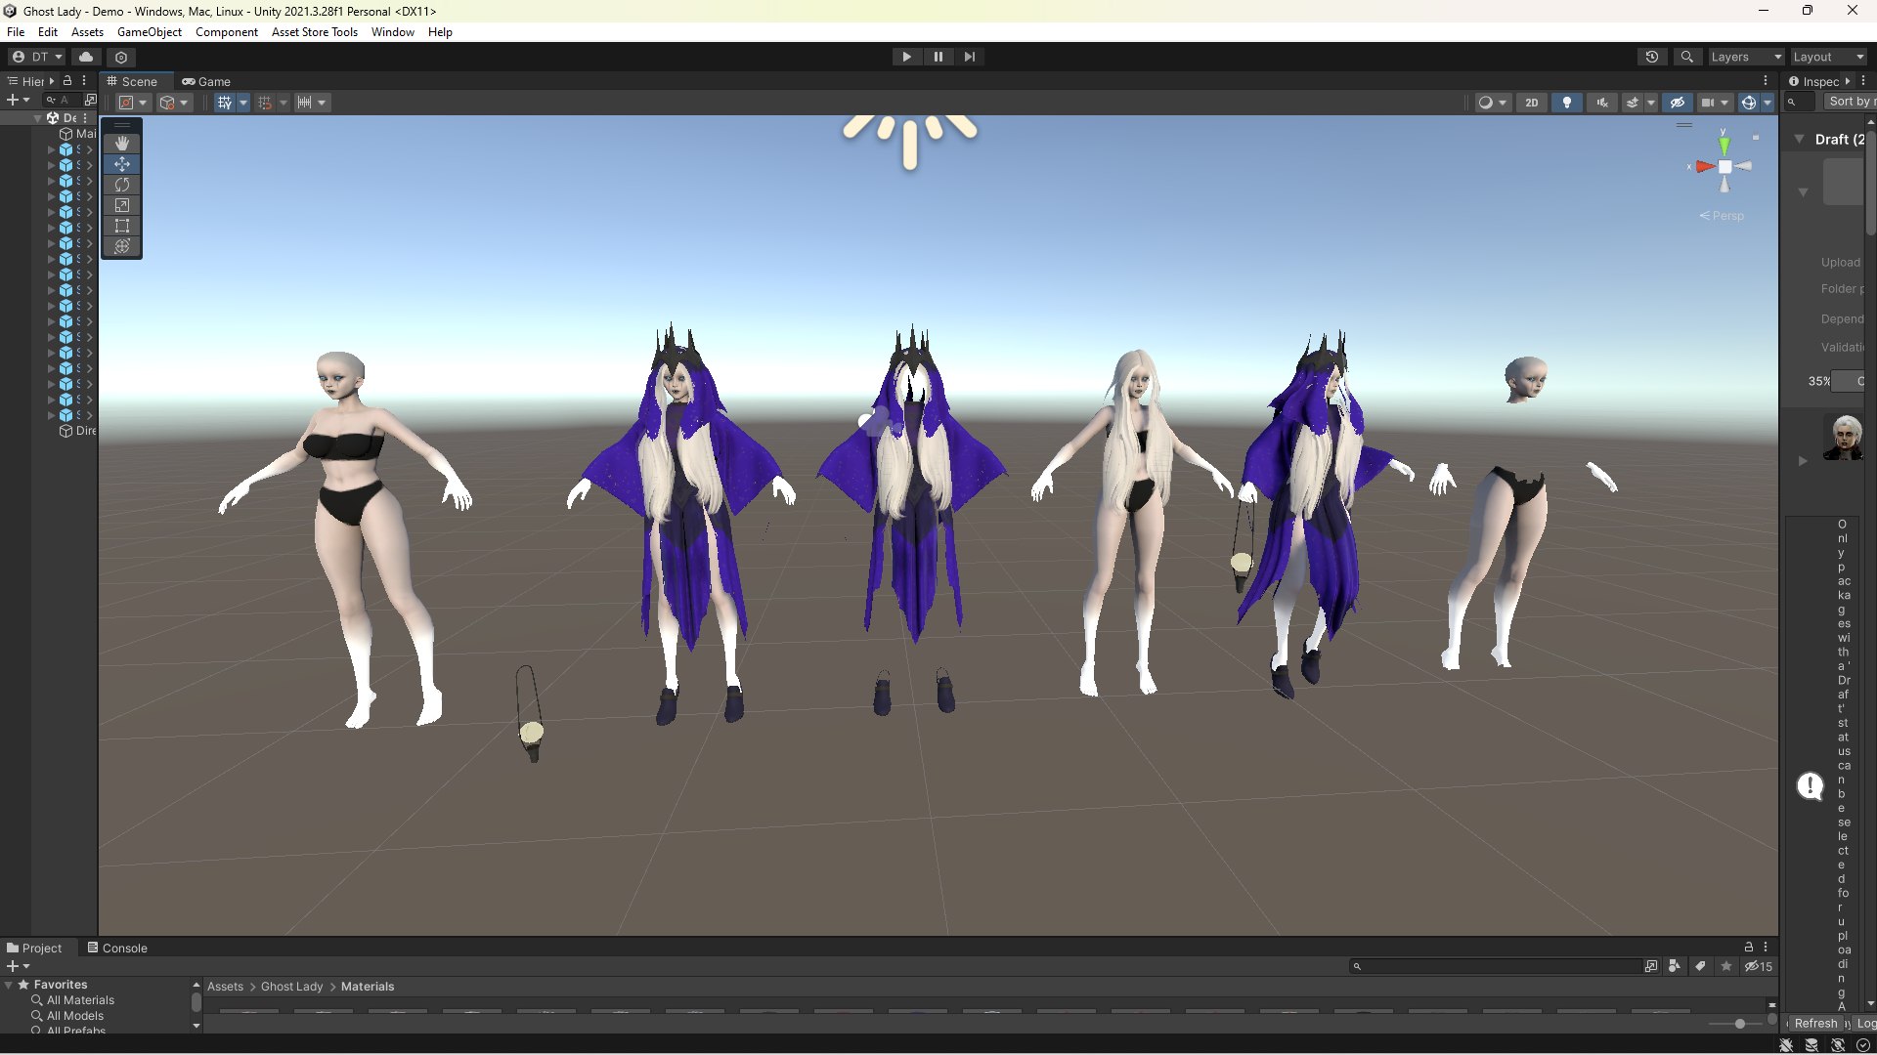Save search star icon in Project panel
This screenshot has height=1055, width=1877.
(x=1726, y=966)
